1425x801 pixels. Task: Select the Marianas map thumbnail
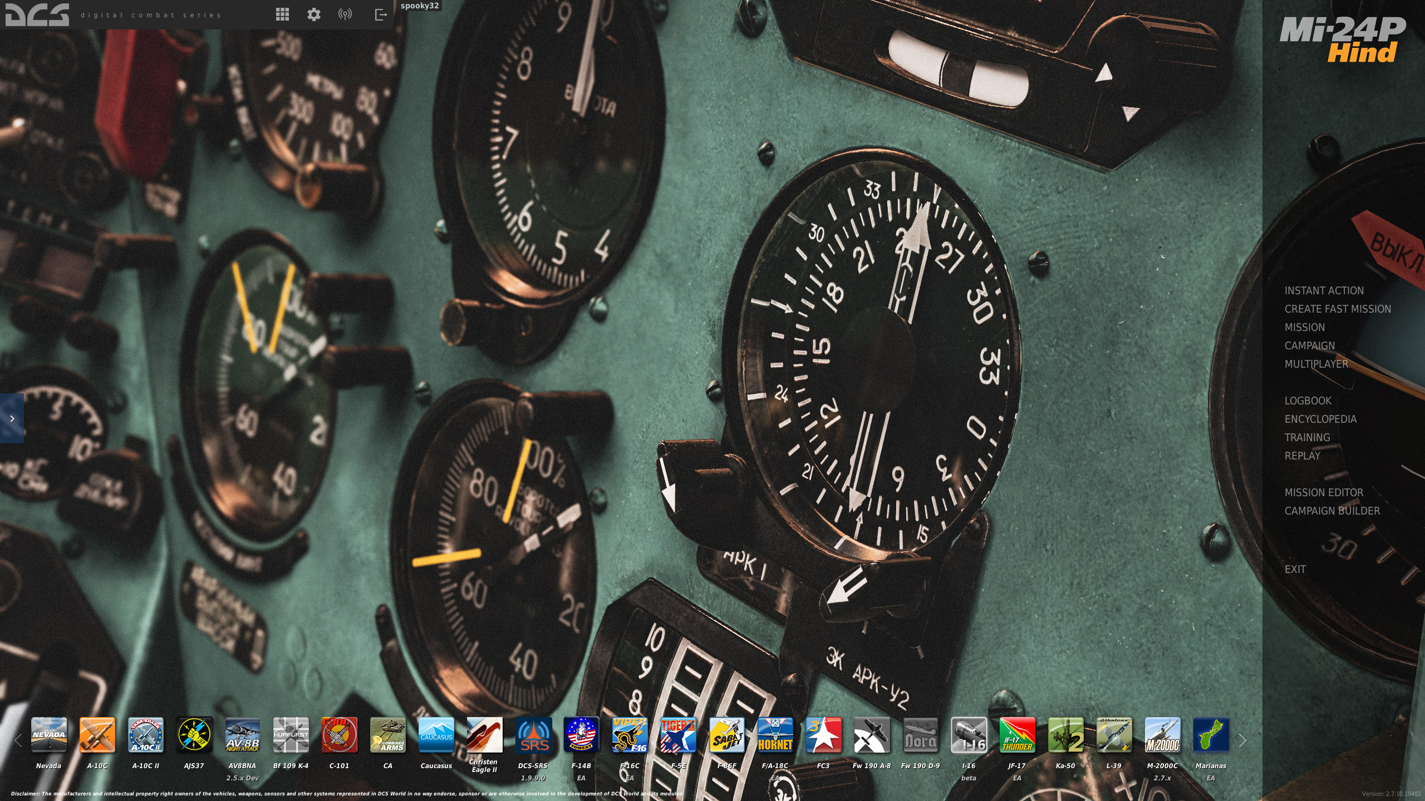click(x=1211, y=734)
